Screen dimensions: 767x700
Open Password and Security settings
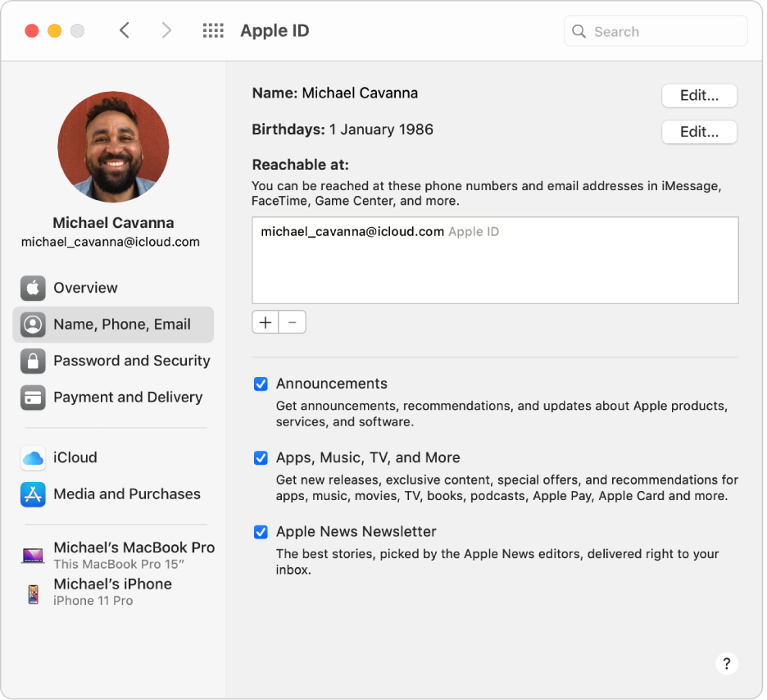tap(131, 361)
